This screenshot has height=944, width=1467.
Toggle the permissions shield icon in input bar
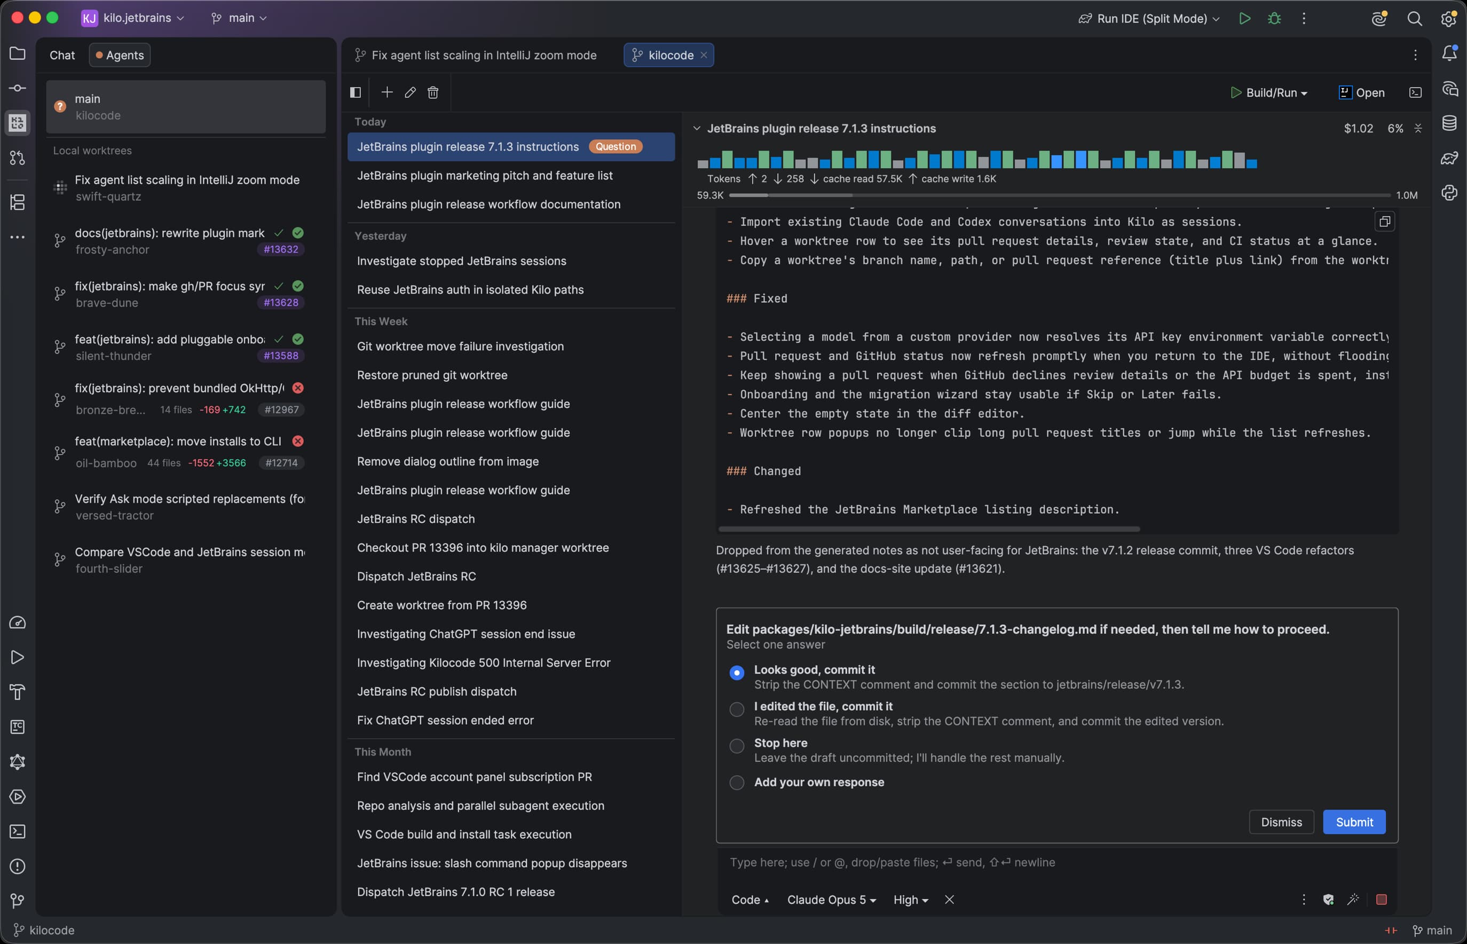point(1328,899)
